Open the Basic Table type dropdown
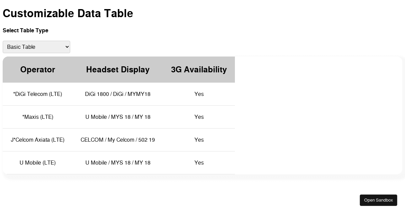 36,47
